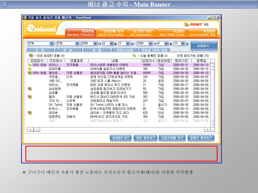Open the Detail Information tab
The width and height of the screenshot is (258, 193).
tap(111, 33)
